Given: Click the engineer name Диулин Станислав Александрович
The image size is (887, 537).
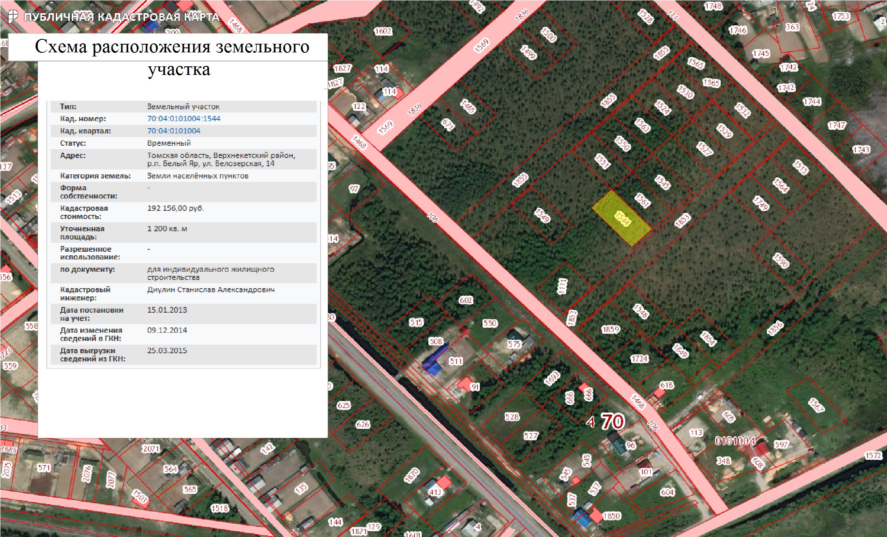Looking at the screenshot, I should (211, 290).
